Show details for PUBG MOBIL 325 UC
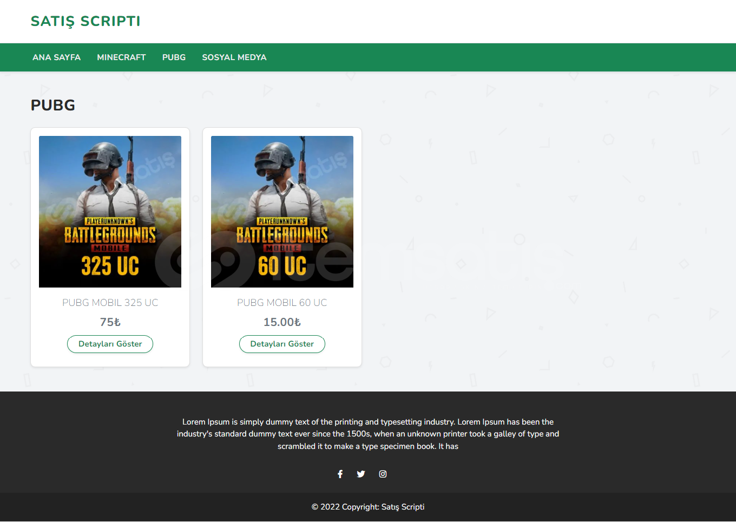Viewport: 736px width, 522px height. 110,344
